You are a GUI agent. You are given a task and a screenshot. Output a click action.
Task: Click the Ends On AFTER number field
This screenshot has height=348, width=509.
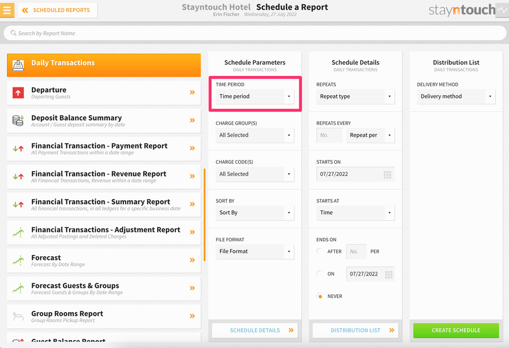coord(356,252)
